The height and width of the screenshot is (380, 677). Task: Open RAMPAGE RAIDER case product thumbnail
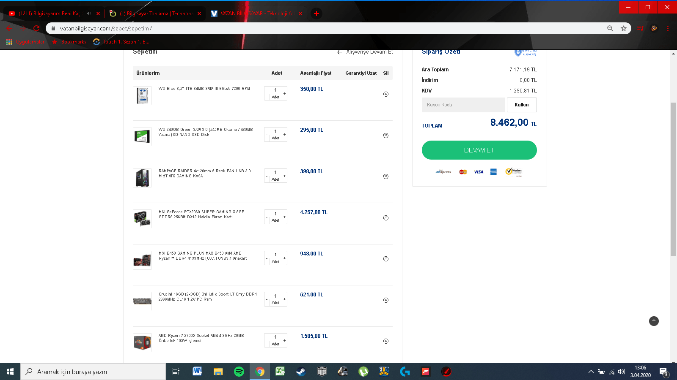[x=142, y=178]
